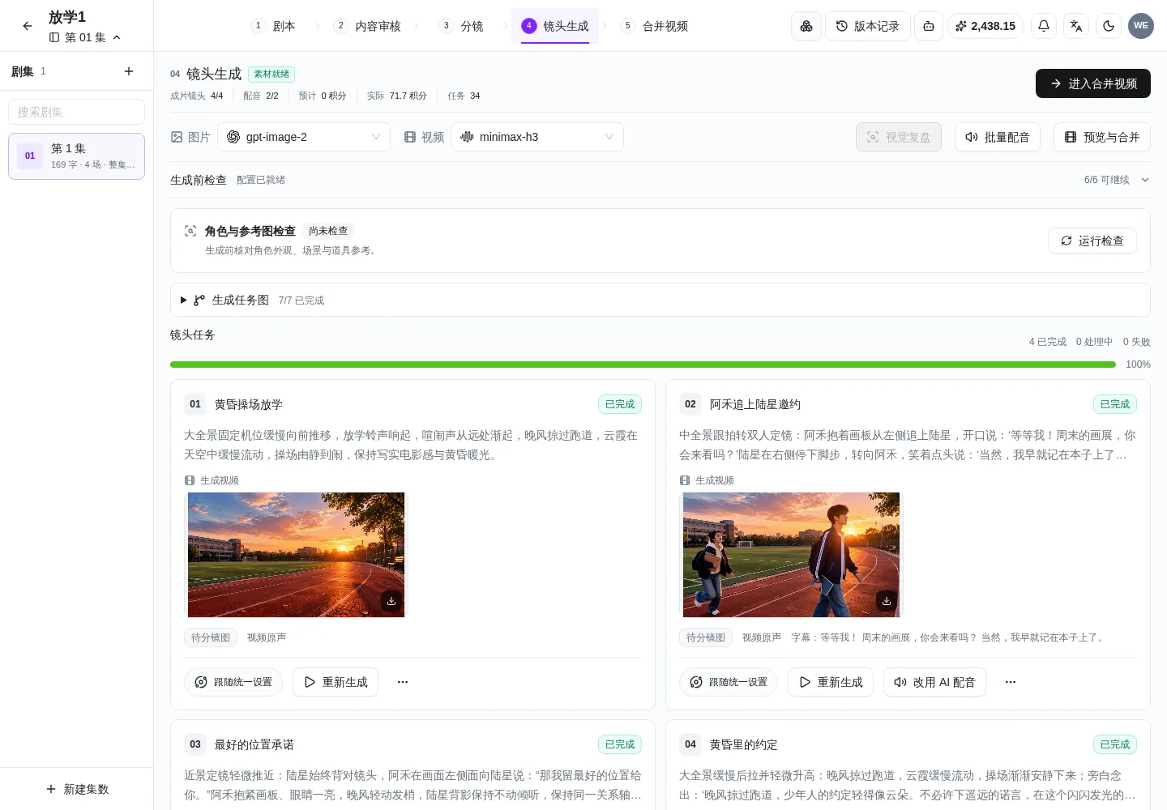Open the AI robot assistant icon

929,26
